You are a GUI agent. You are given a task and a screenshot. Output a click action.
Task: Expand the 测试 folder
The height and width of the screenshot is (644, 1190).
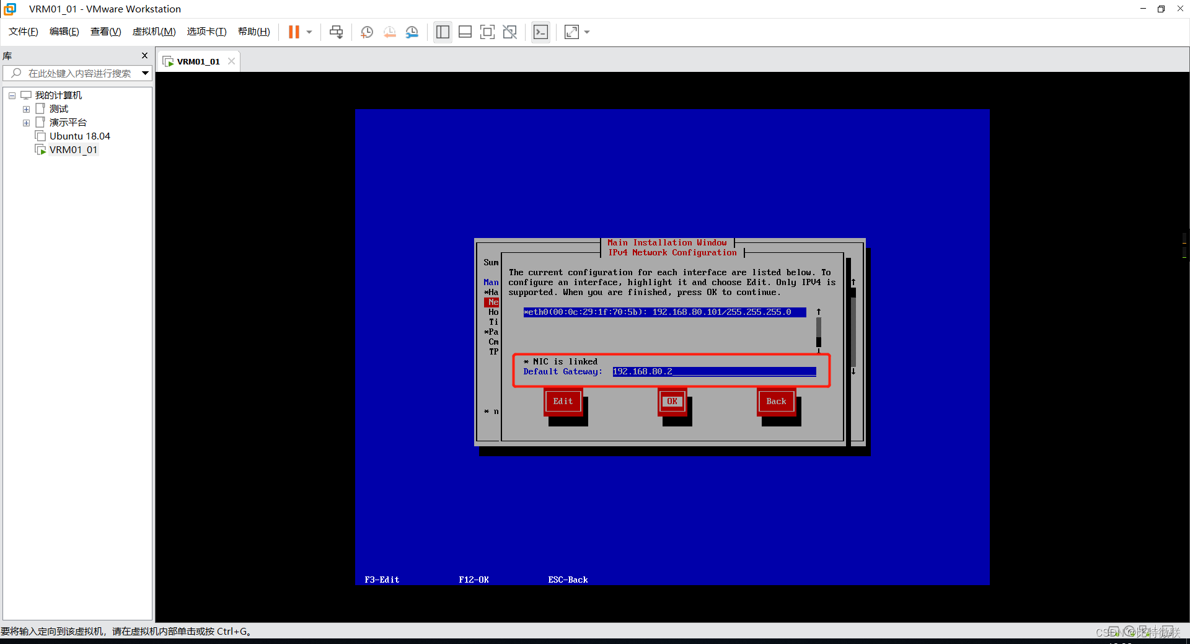[x=26, y=109]
